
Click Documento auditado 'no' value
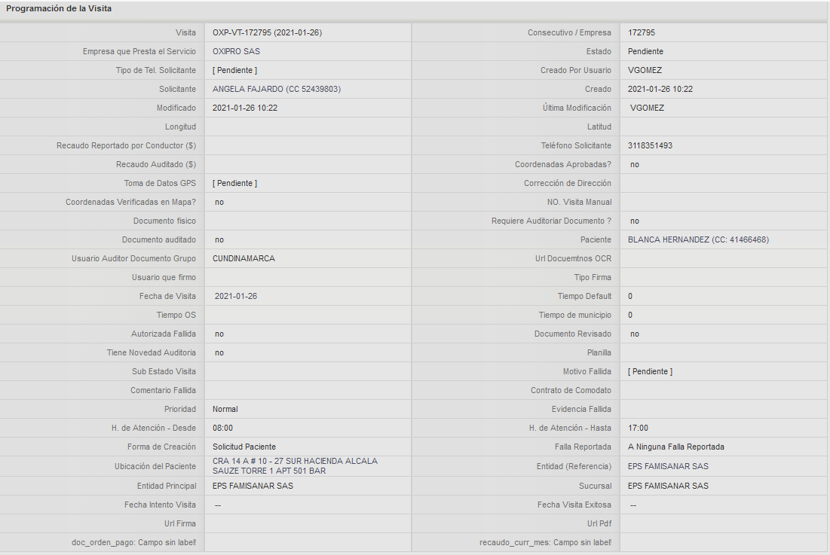click(x=219, y=240)
